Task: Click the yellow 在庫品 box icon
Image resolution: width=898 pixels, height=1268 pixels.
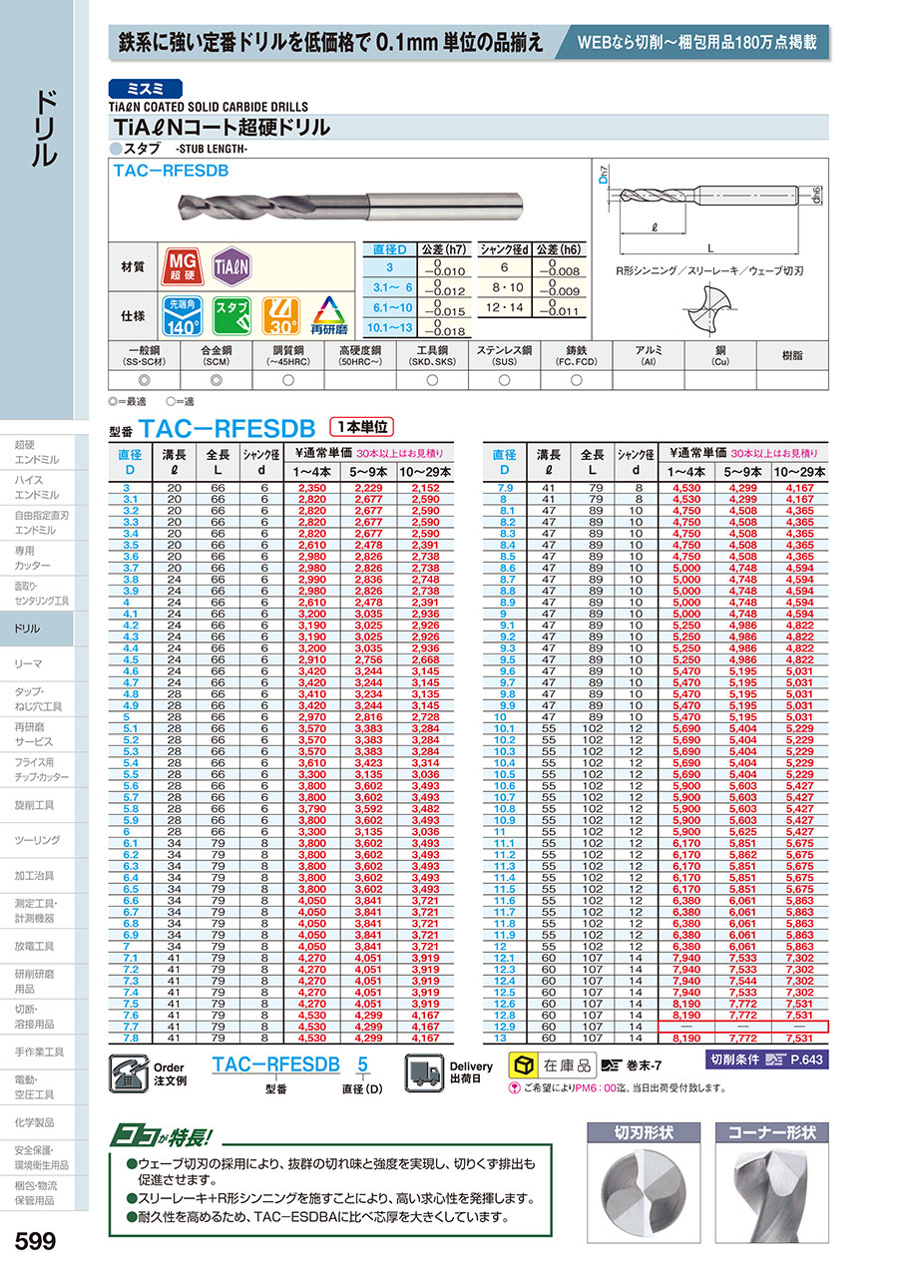Action: pos(522,1063)
